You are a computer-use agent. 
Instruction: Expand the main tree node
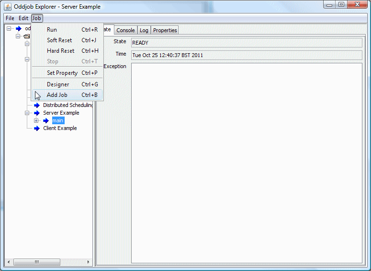point(36,121)
